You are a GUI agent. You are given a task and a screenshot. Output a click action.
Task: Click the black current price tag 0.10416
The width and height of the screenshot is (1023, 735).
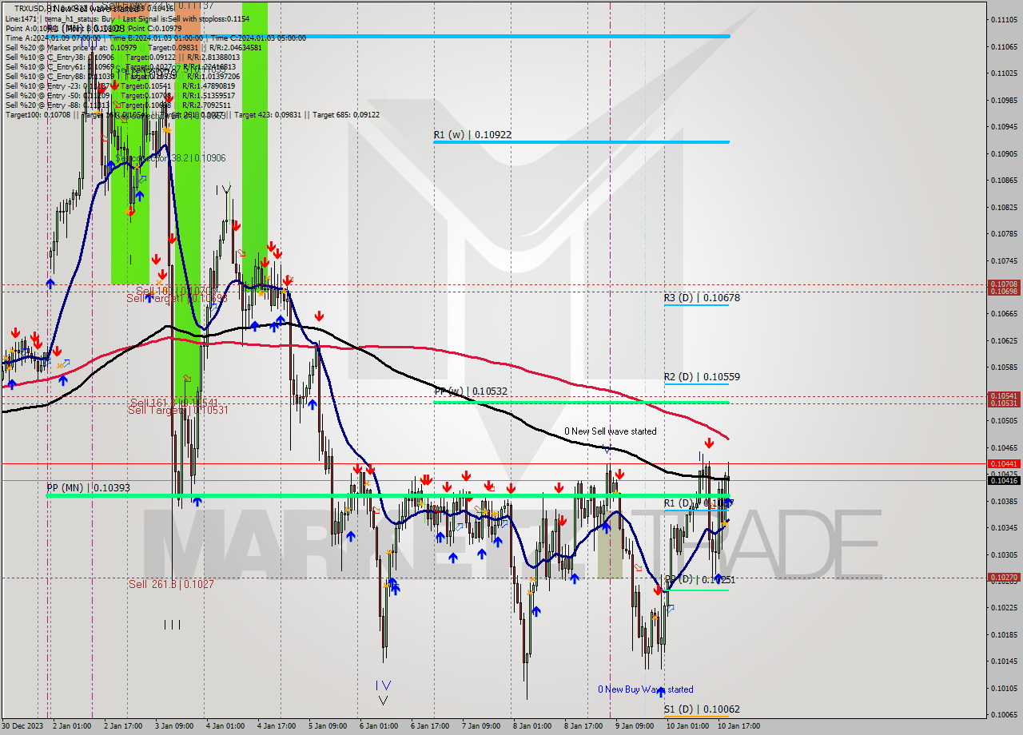pyautogui.click(x=1005, y=480)
